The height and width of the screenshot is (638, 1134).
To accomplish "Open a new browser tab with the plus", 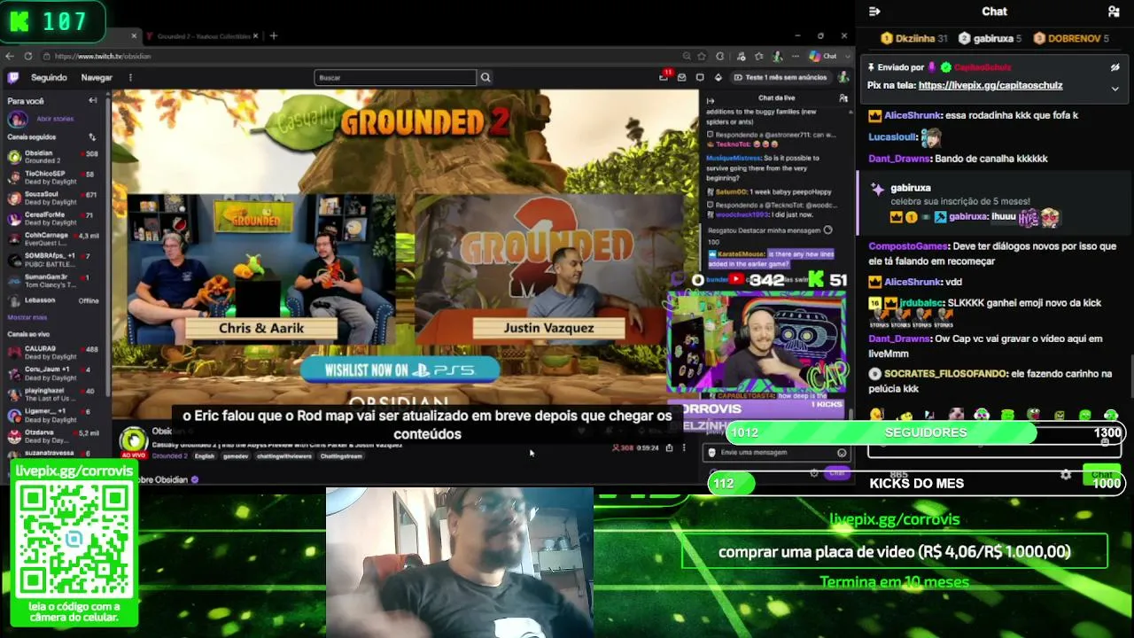I will click(273, 36).
